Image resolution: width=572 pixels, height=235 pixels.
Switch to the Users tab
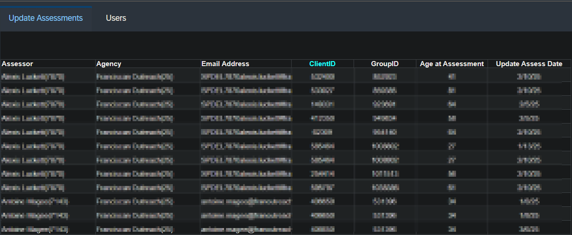(x=116, y=18)
